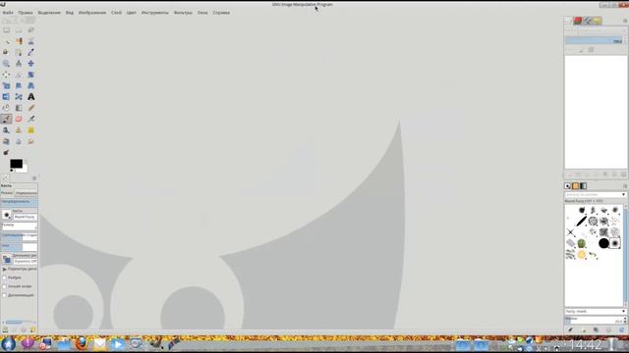Select the Measure tool
629x353 pixels.
[19, 64]
